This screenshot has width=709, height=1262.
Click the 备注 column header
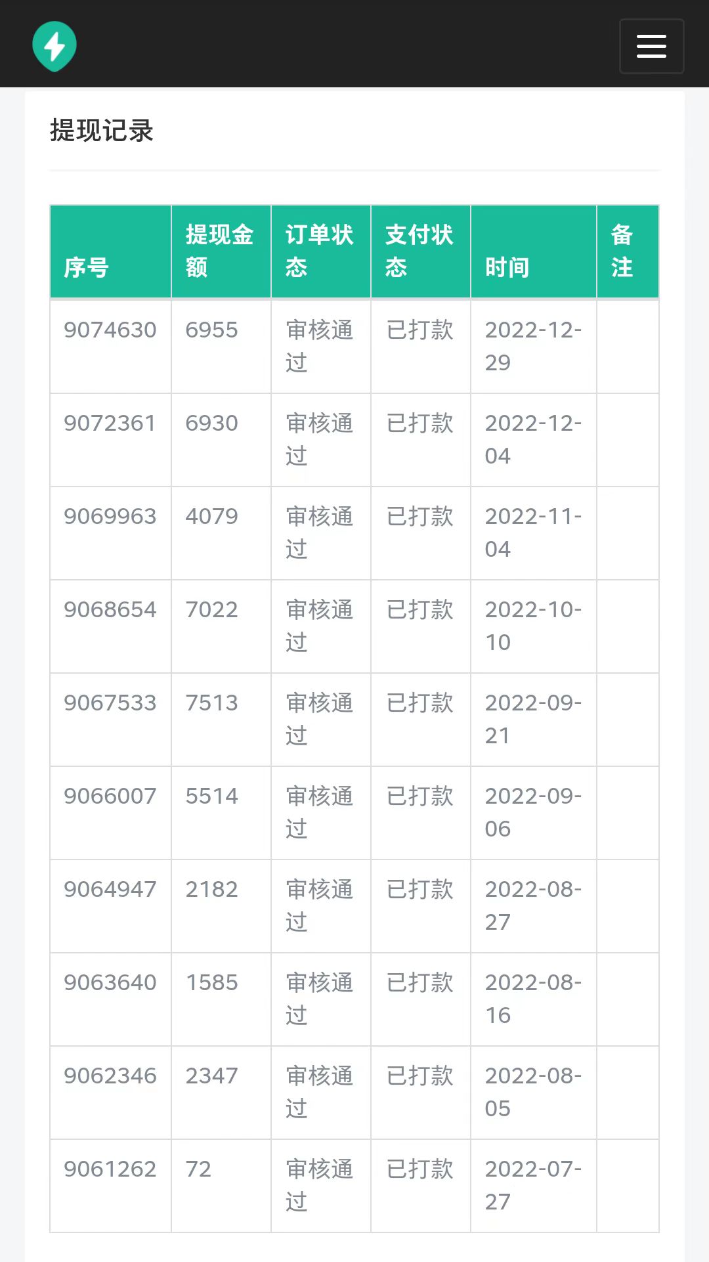point(622,251)
